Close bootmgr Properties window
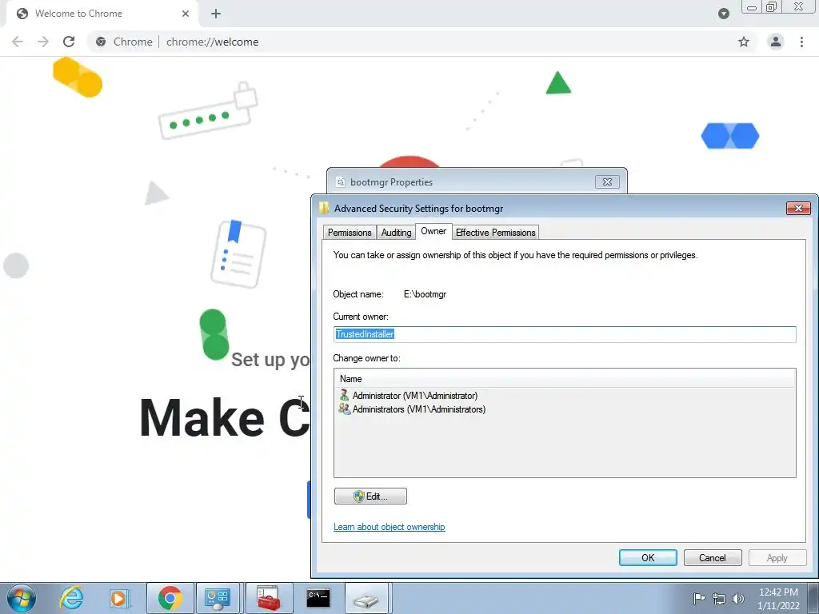Viewport: 819px width, 614px height. 607,181
